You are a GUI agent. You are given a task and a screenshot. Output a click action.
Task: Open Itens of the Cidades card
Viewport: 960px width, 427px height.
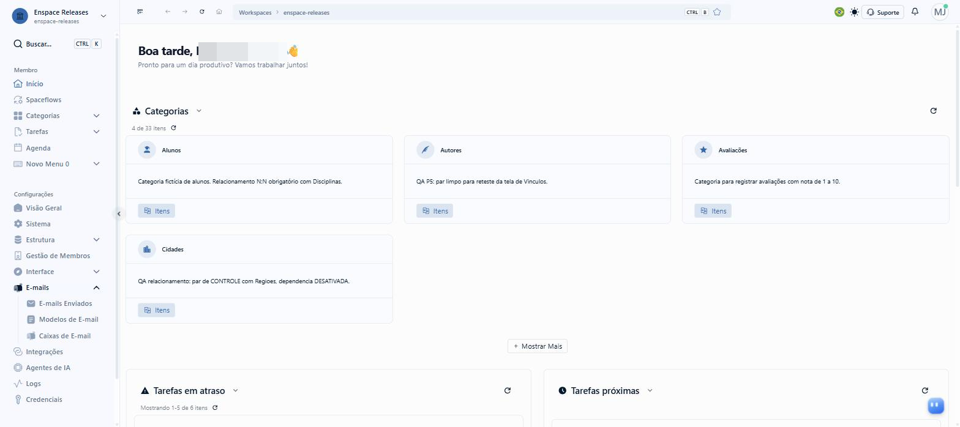(x=157, y=310)
